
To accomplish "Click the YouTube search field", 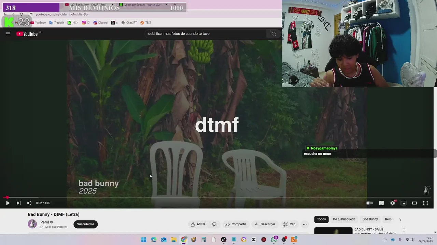I will (x=206, y=34).
